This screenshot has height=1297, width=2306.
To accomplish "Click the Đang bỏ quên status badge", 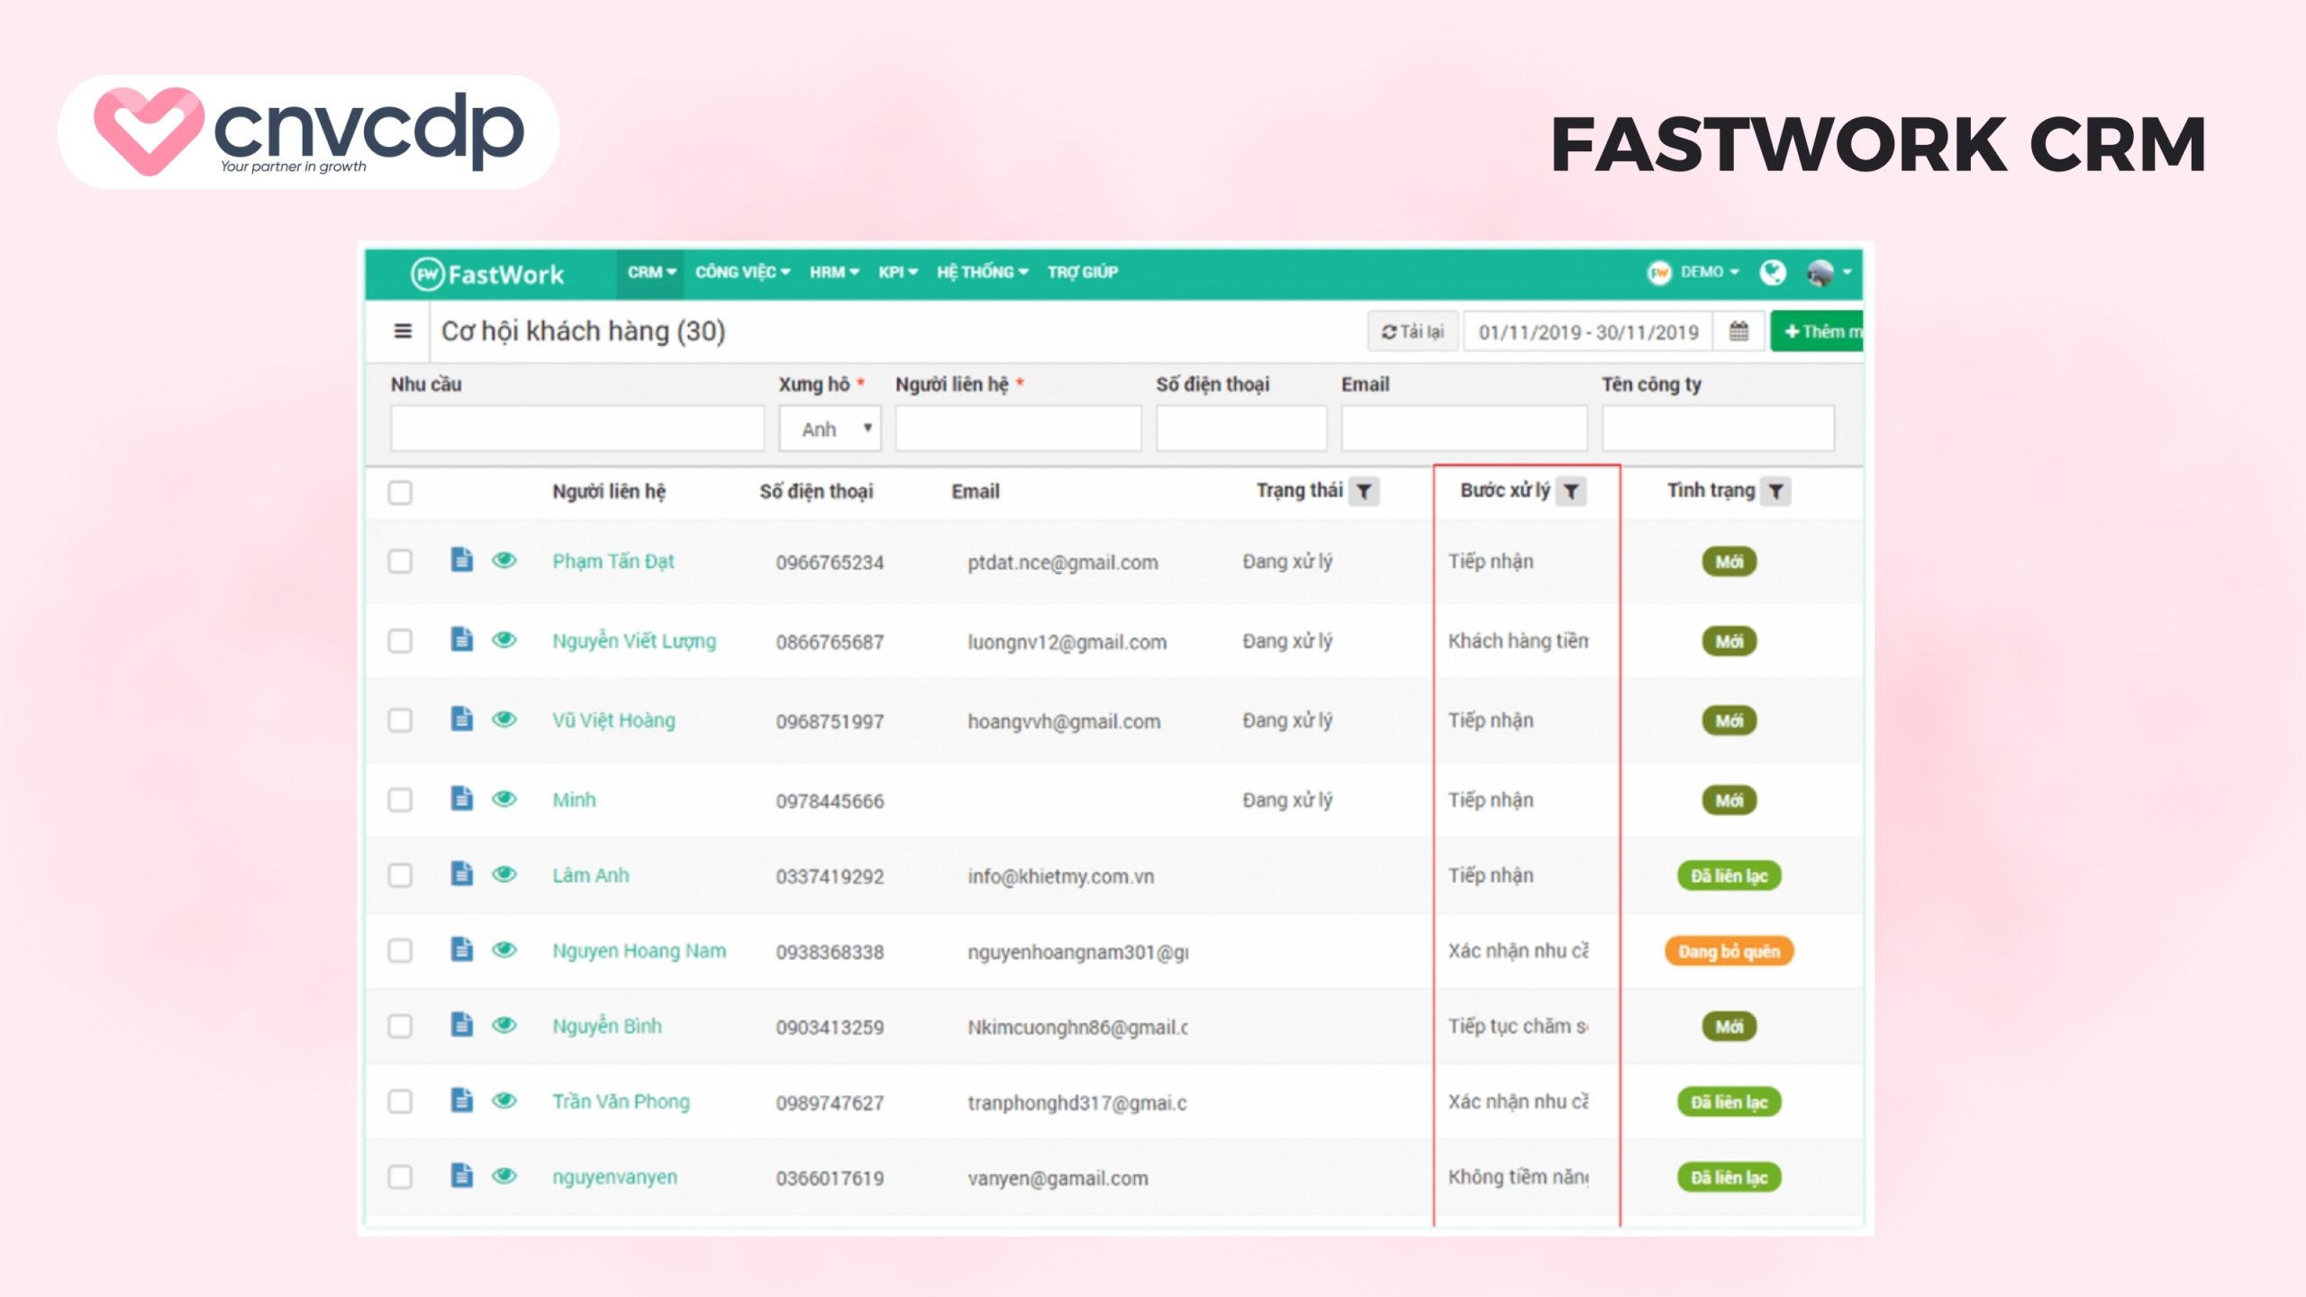I will pyautogui.click(x=1727, y=951).
